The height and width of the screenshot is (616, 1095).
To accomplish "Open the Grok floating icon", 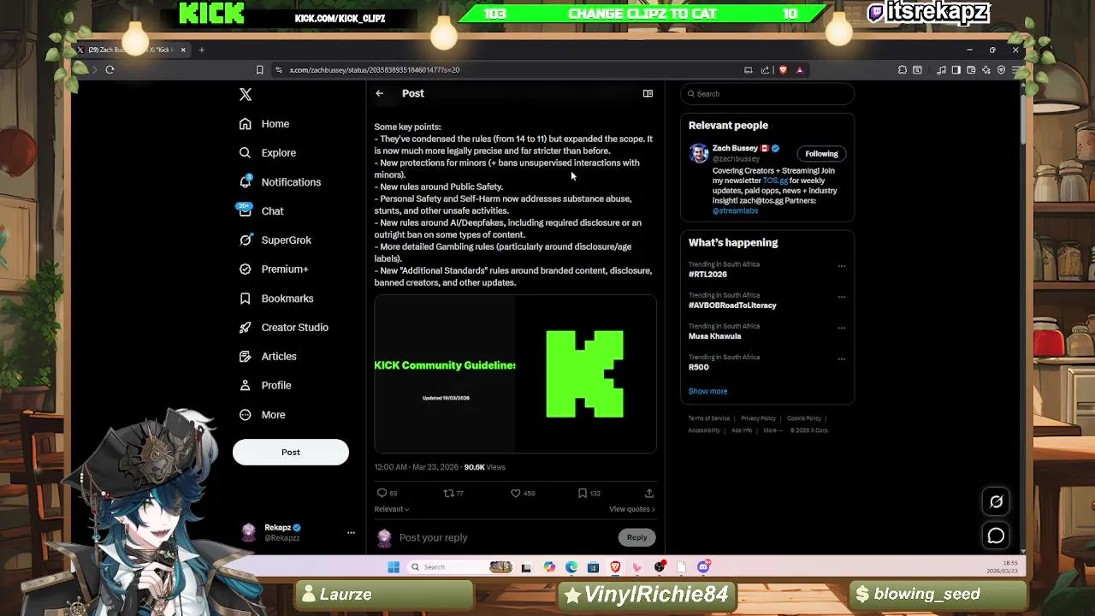I will [x=996, y=502].
